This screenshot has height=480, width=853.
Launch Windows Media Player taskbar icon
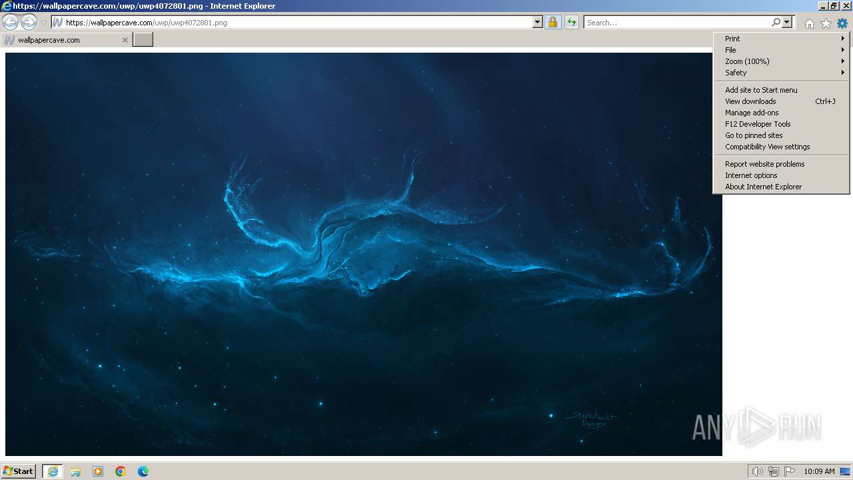tap(98, 471)
